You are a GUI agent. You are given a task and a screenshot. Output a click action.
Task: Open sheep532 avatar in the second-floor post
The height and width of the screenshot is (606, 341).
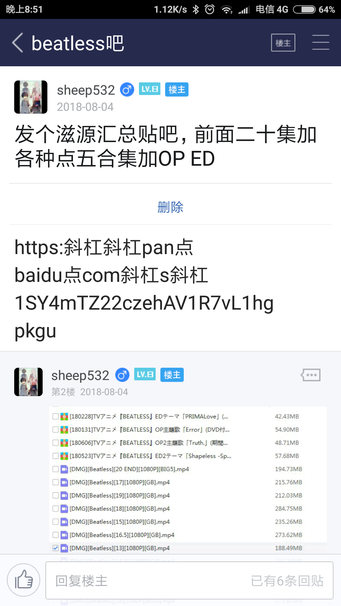tap(28, 382)
